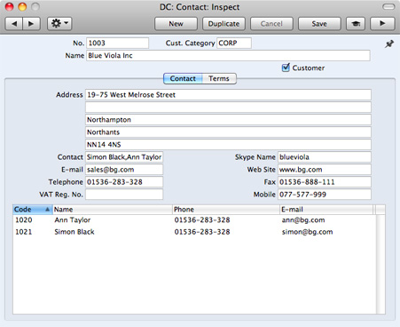Click the Contact field with Simon Black

pos(124,157)
